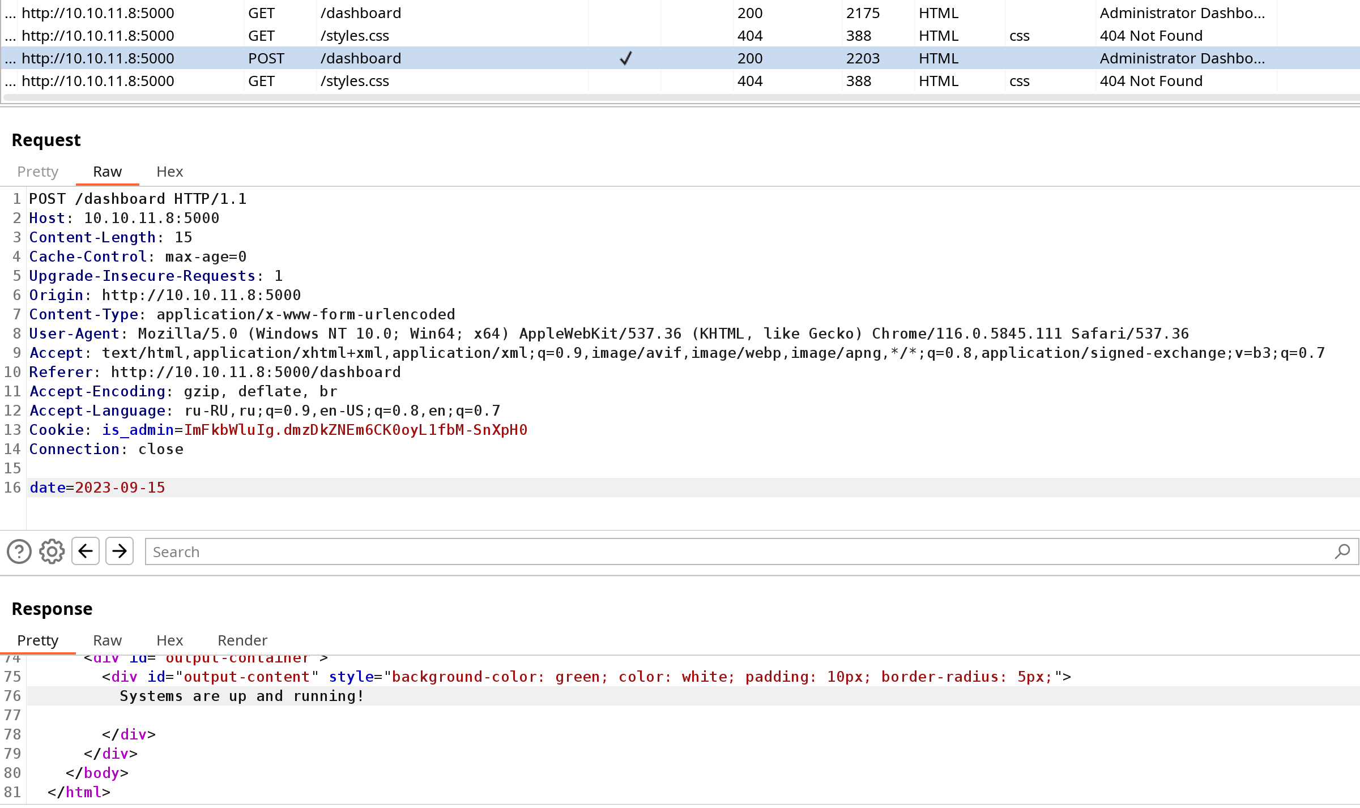Open the help question mark icon

(19, 552)
